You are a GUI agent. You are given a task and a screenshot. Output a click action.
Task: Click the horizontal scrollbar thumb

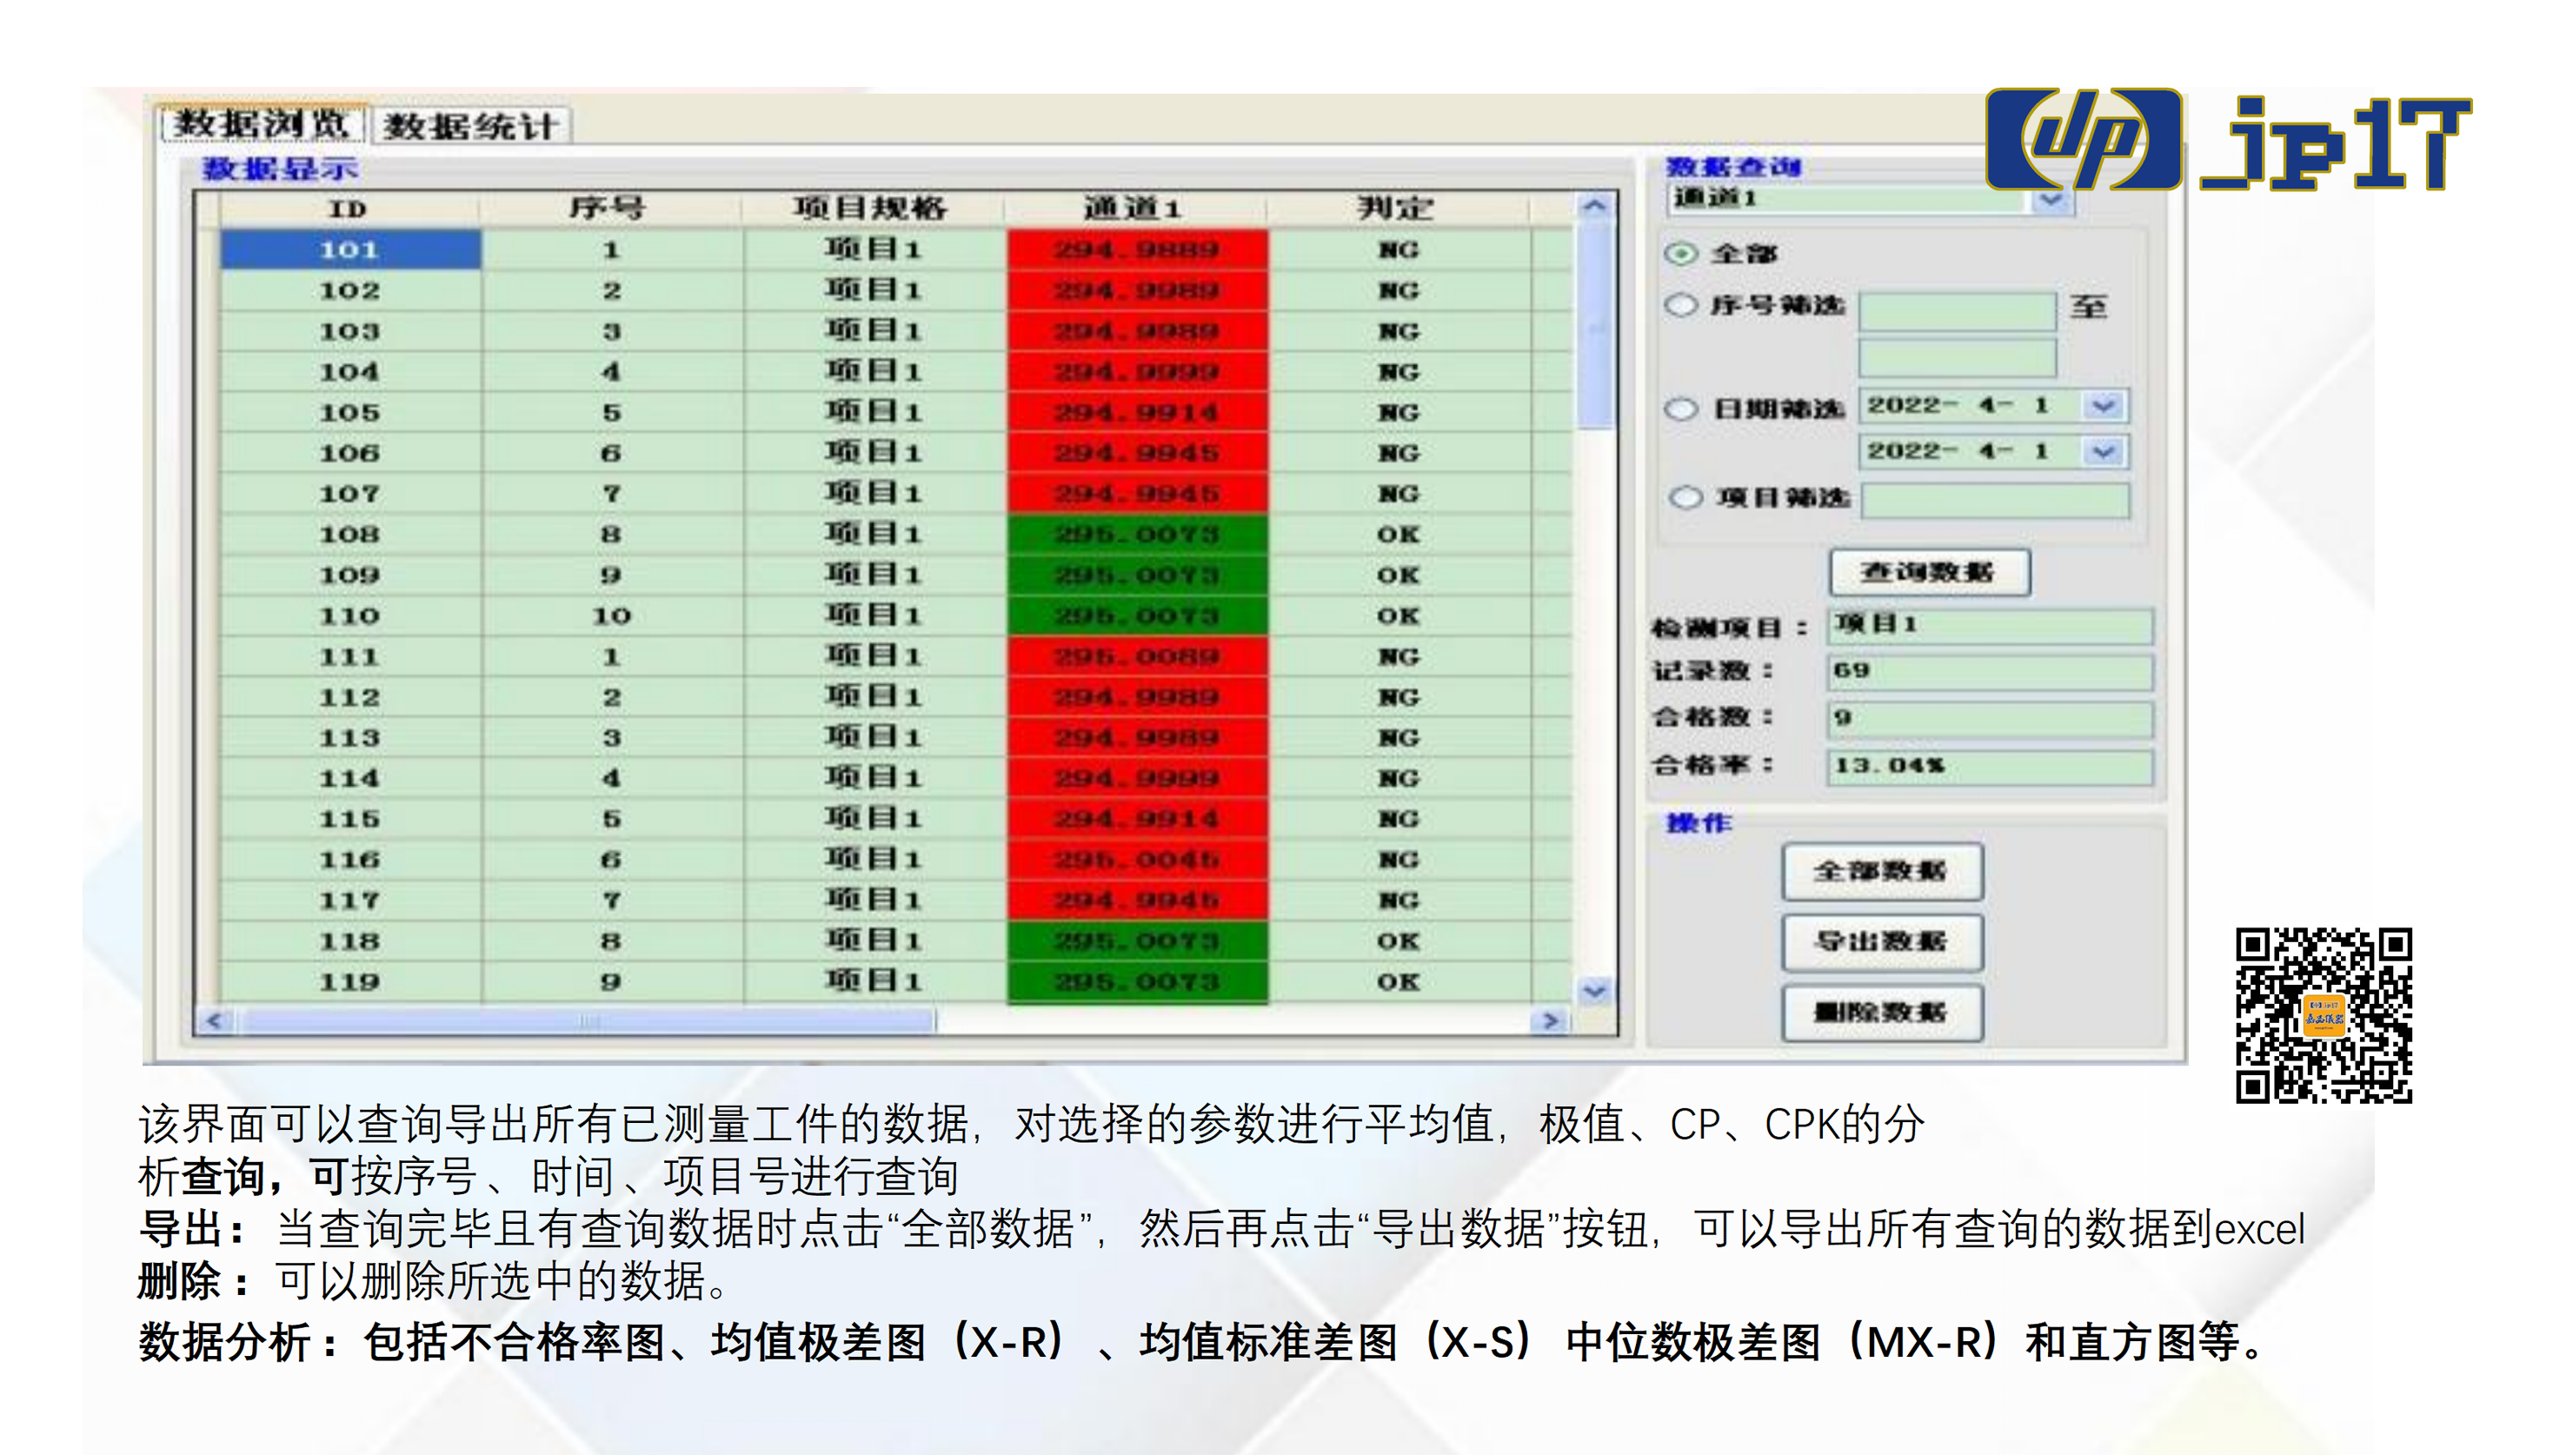coord(588,1020)
